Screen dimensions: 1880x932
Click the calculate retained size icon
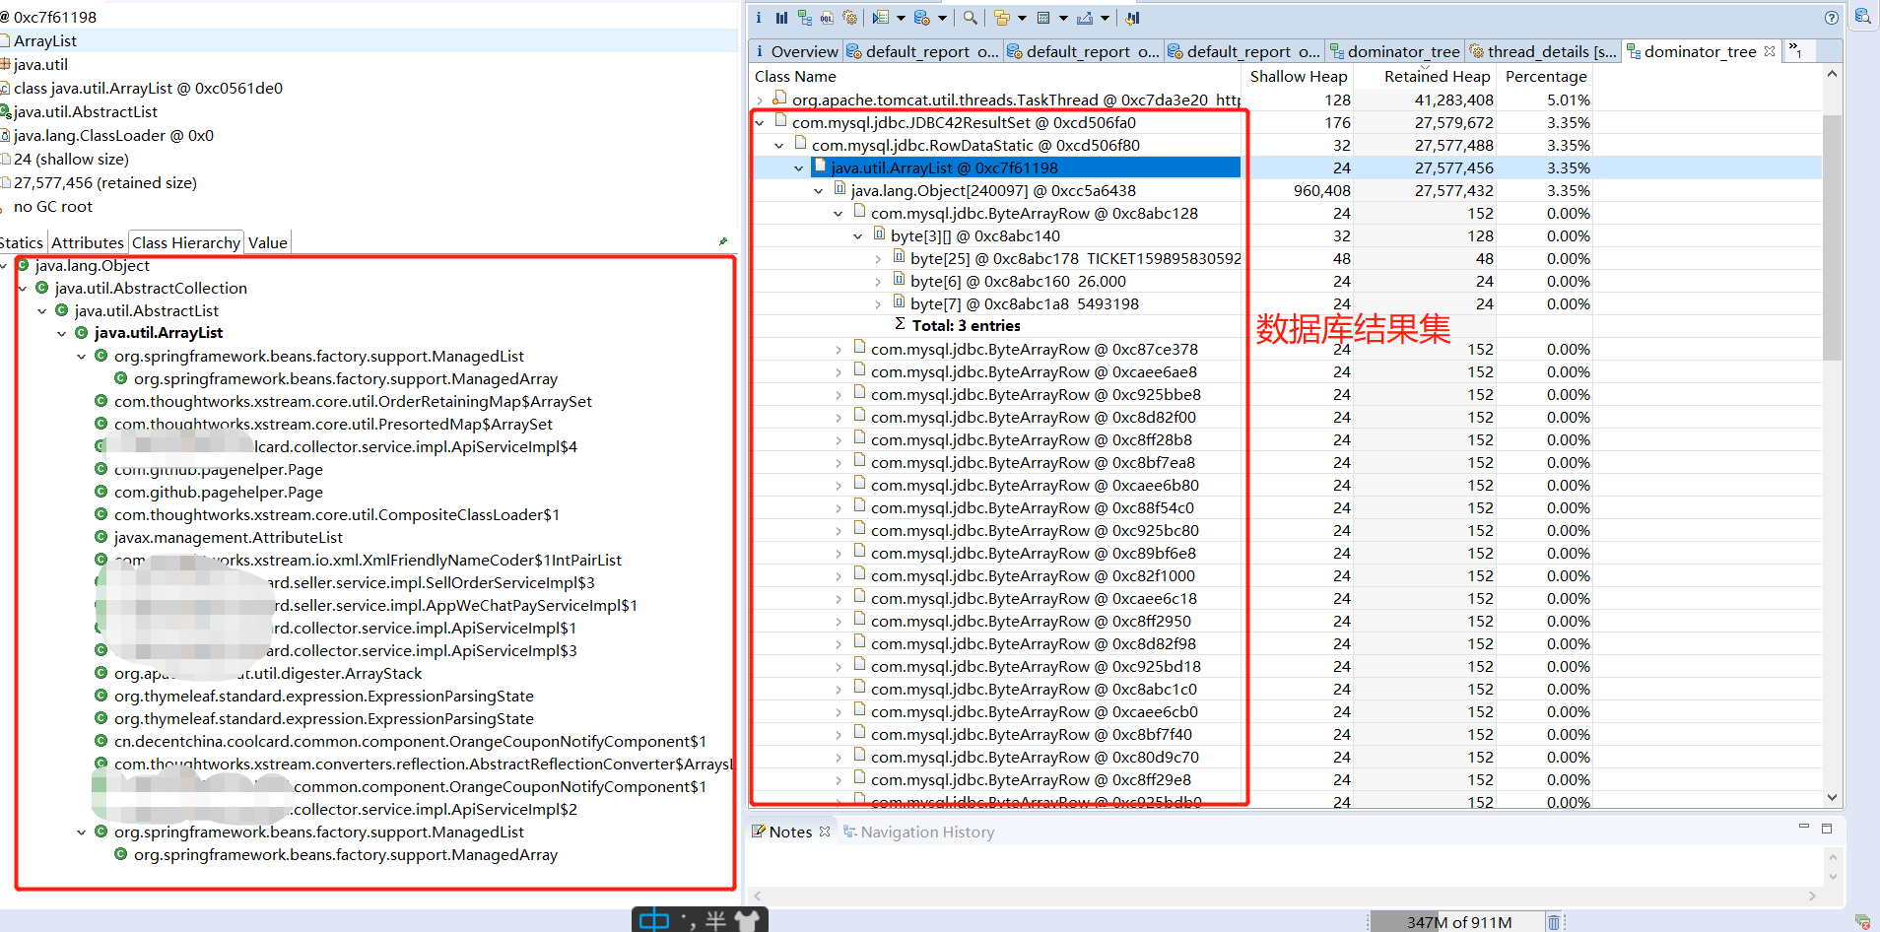click(x=1043, y=18)
